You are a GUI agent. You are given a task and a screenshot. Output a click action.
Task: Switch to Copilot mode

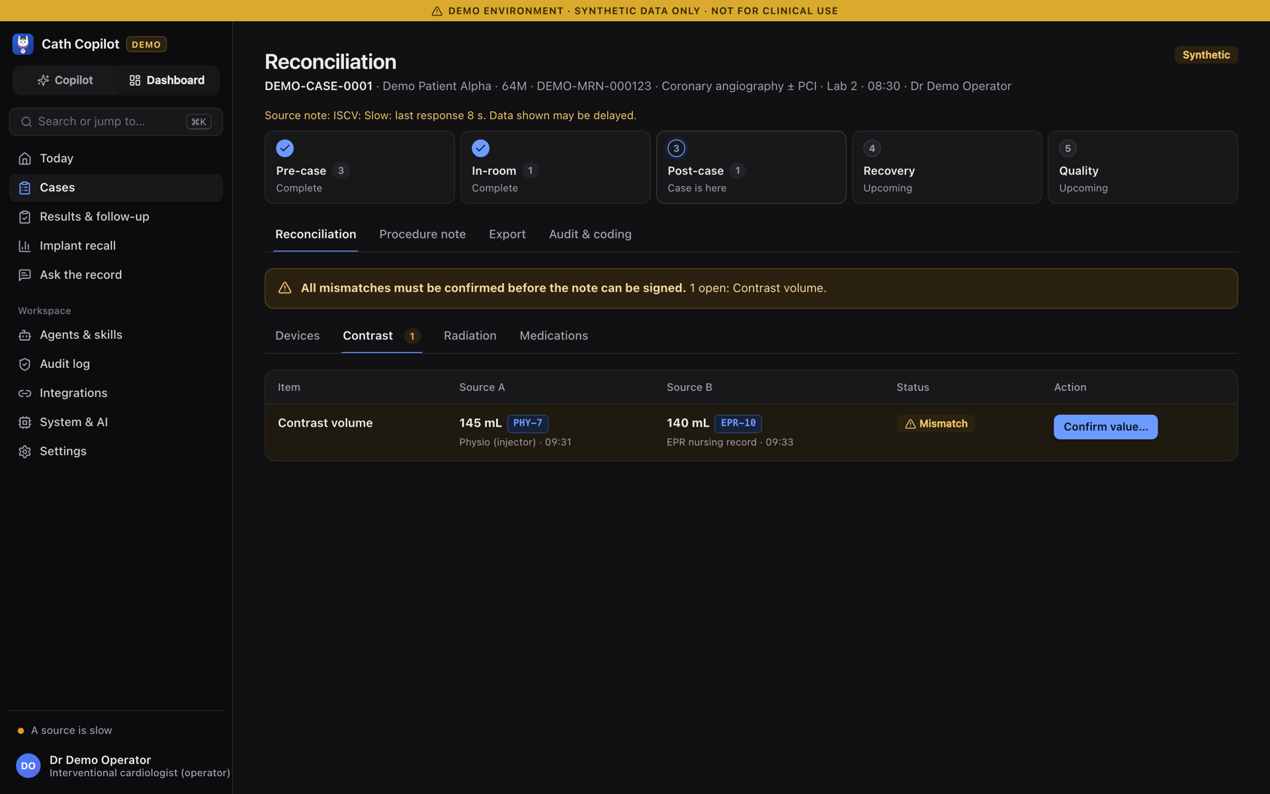[x=65, y=80]
